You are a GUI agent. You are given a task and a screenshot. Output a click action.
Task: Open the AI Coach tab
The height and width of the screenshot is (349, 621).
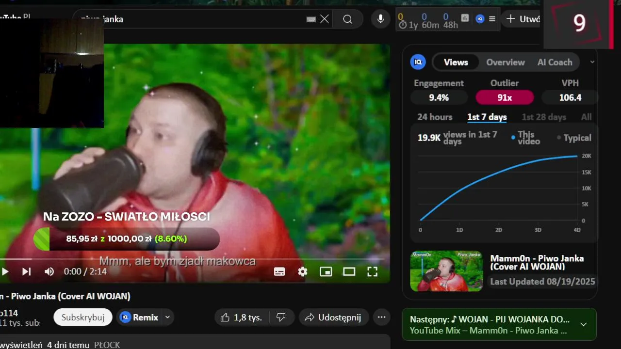tap(555, 62)
